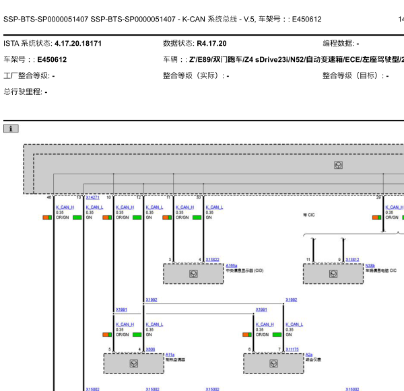Open the K_CAN_L link at pin 12
The image size is (404, 391).
[154, 207]
